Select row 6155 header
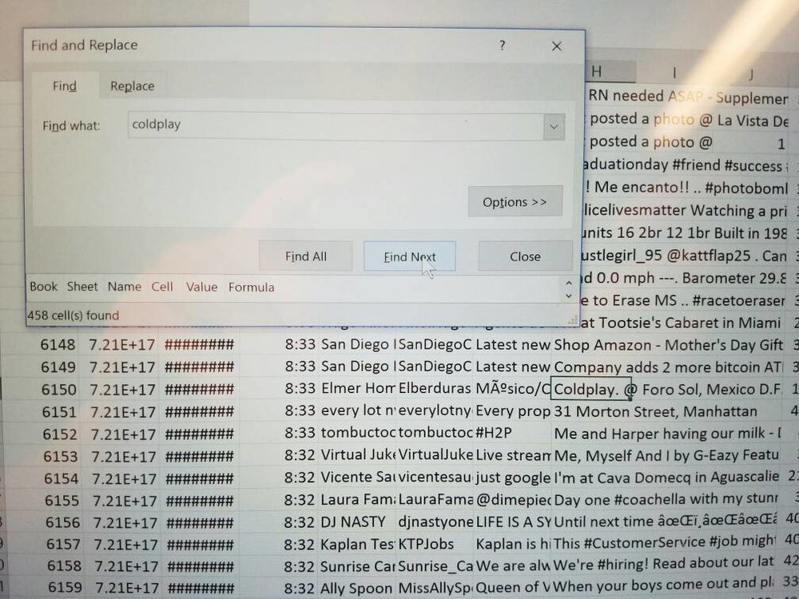This screenshot has width=799, height=599. tap(62, 500)
